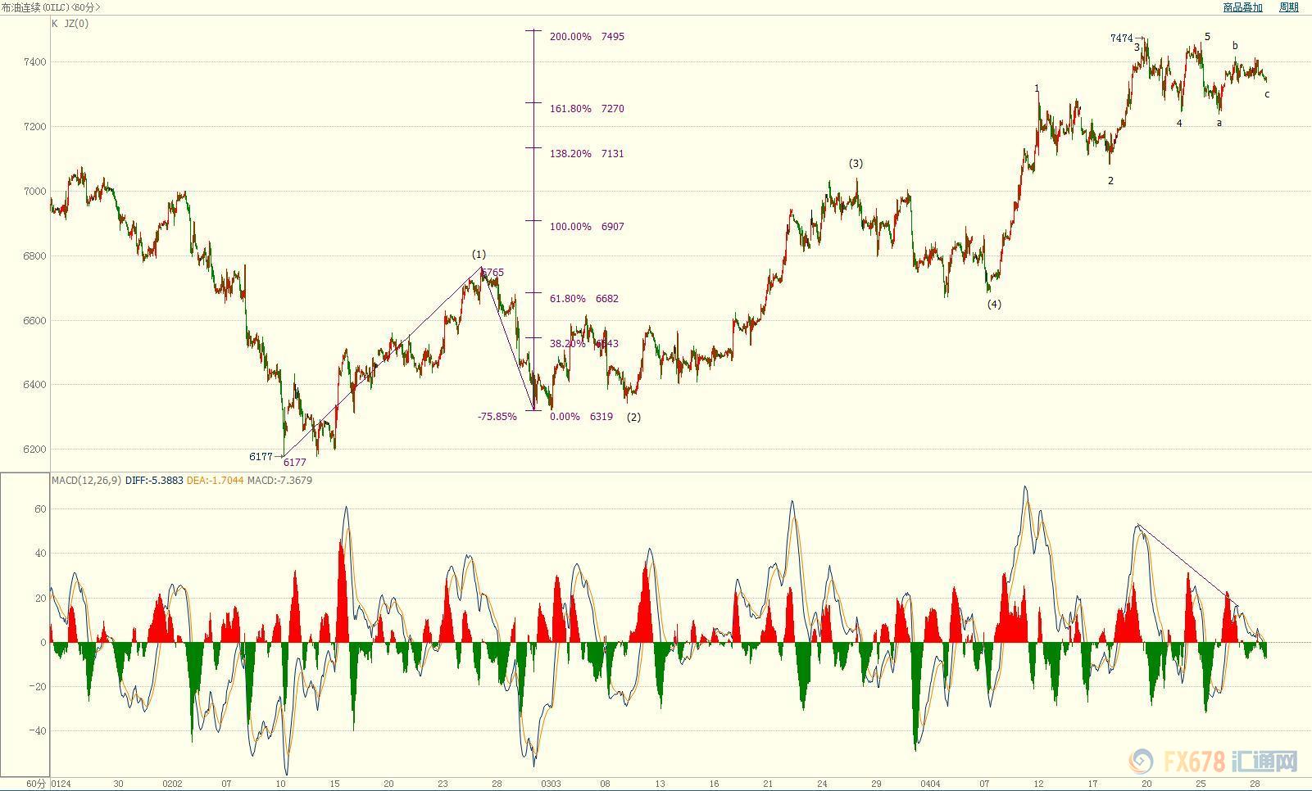Click the -75.85% retracement label
The width and height of the screenshot is (1312, 791).
coord(497,417)
